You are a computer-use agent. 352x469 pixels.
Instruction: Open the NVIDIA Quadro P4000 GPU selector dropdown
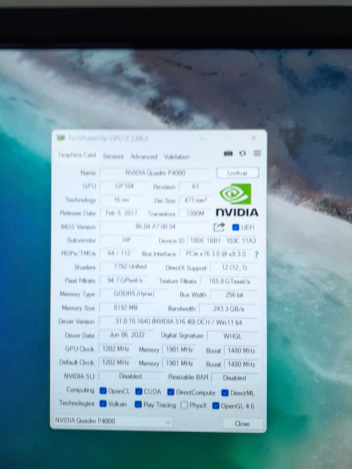click(x=113, y=421)
